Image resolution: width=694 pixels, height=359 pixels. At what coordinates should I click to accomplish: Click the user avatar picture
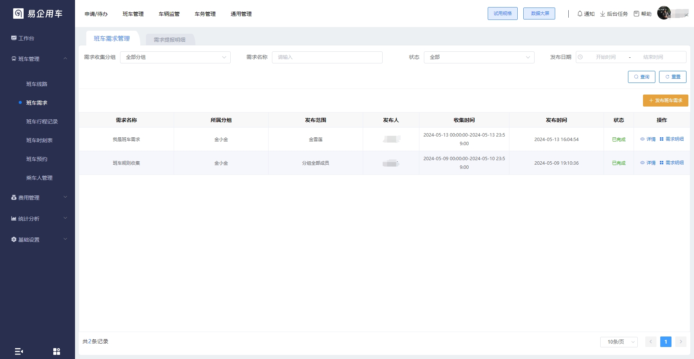tap(664, 13)
